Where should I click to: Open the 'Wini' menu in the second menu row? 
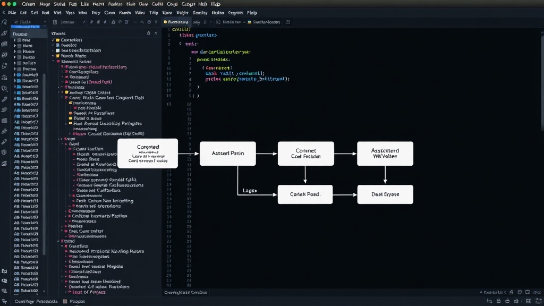point(140,13)
